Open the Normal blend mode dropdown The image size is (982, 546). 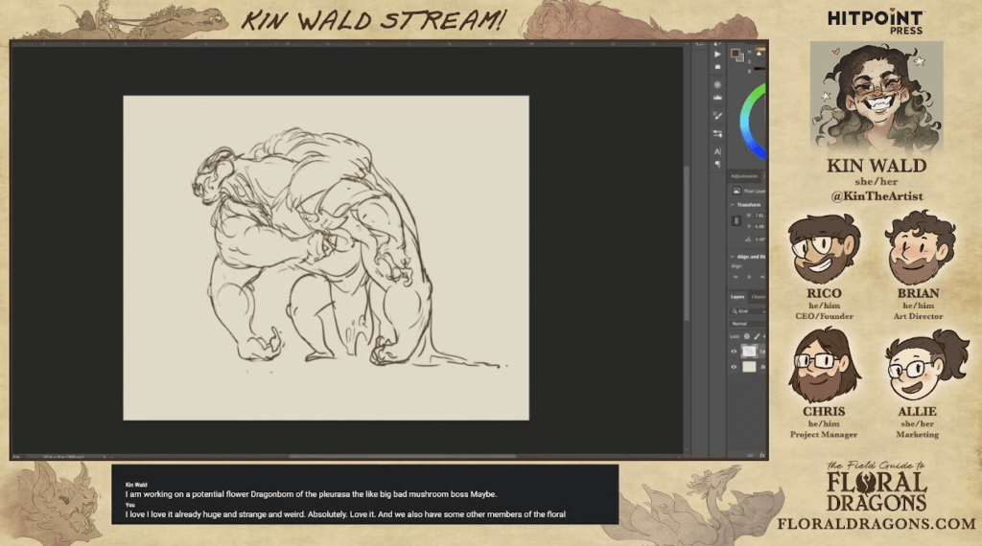747,324
